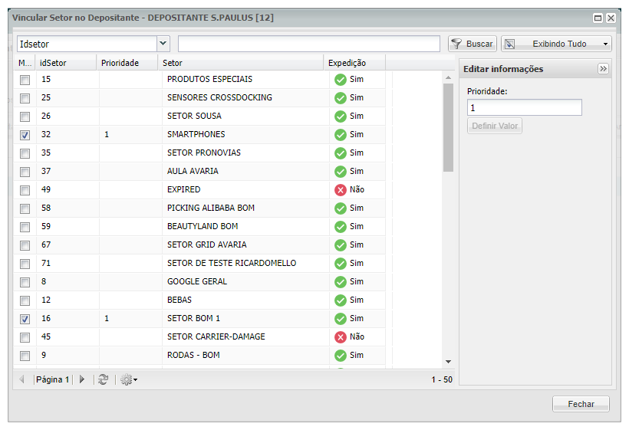
Task: Open the grid settings gear menu
Action: coord(129,379)
